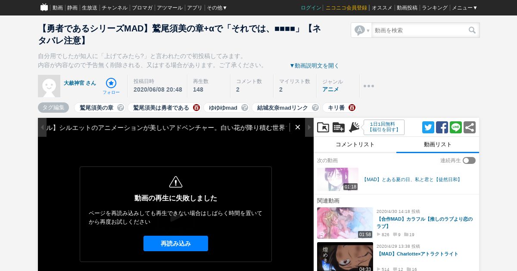Screen dimensions: 517x271
Task: Open the 鷲尾須美は勇者である tag
Action: pyautogui.click(x=161, y=108)
